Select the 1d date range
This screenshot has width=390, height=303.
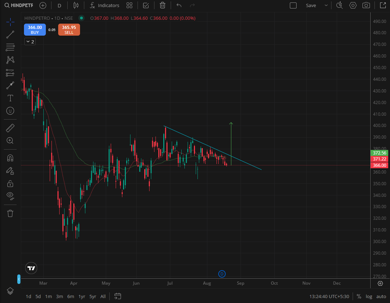click(x=29, y=296)
